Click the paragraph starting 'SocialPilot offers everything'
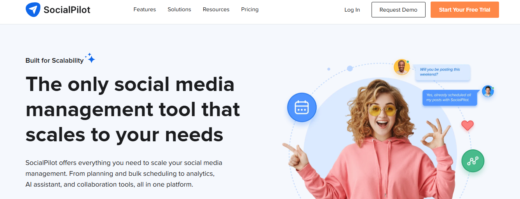The width and height of the screenshot is (520, 199). 124,173
